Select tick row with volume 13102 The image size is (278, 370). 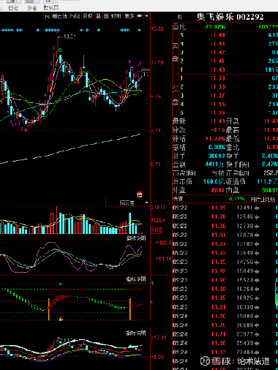(225, 244)
